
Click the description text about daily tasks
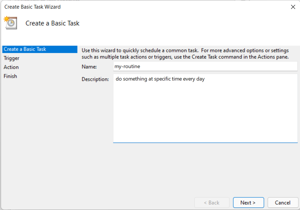pos(160,79)
